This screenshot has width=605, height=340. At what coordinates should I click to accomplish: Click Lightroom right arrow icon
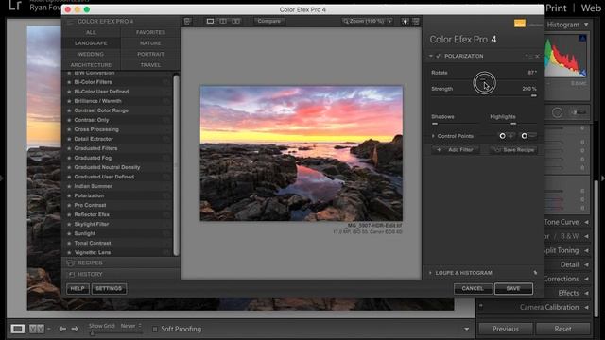point(75,329)
